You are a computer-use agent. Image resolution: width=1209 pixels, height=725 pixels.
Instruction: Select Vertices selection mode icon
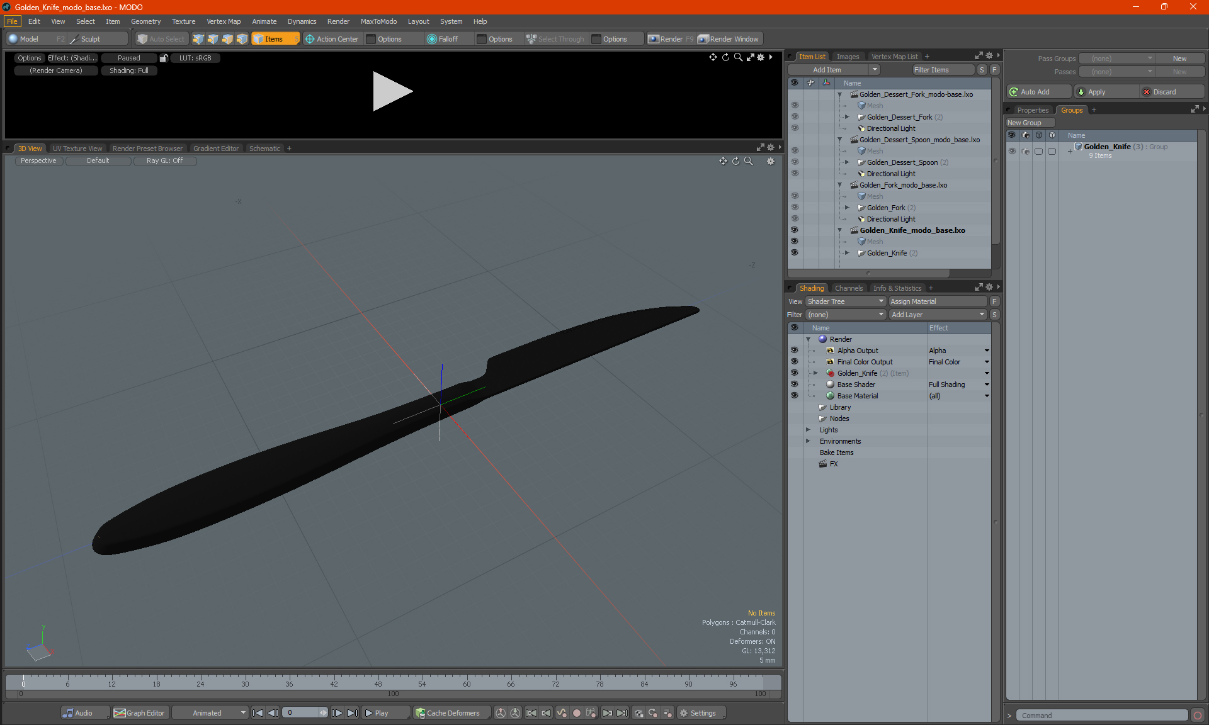click(198, 39)
